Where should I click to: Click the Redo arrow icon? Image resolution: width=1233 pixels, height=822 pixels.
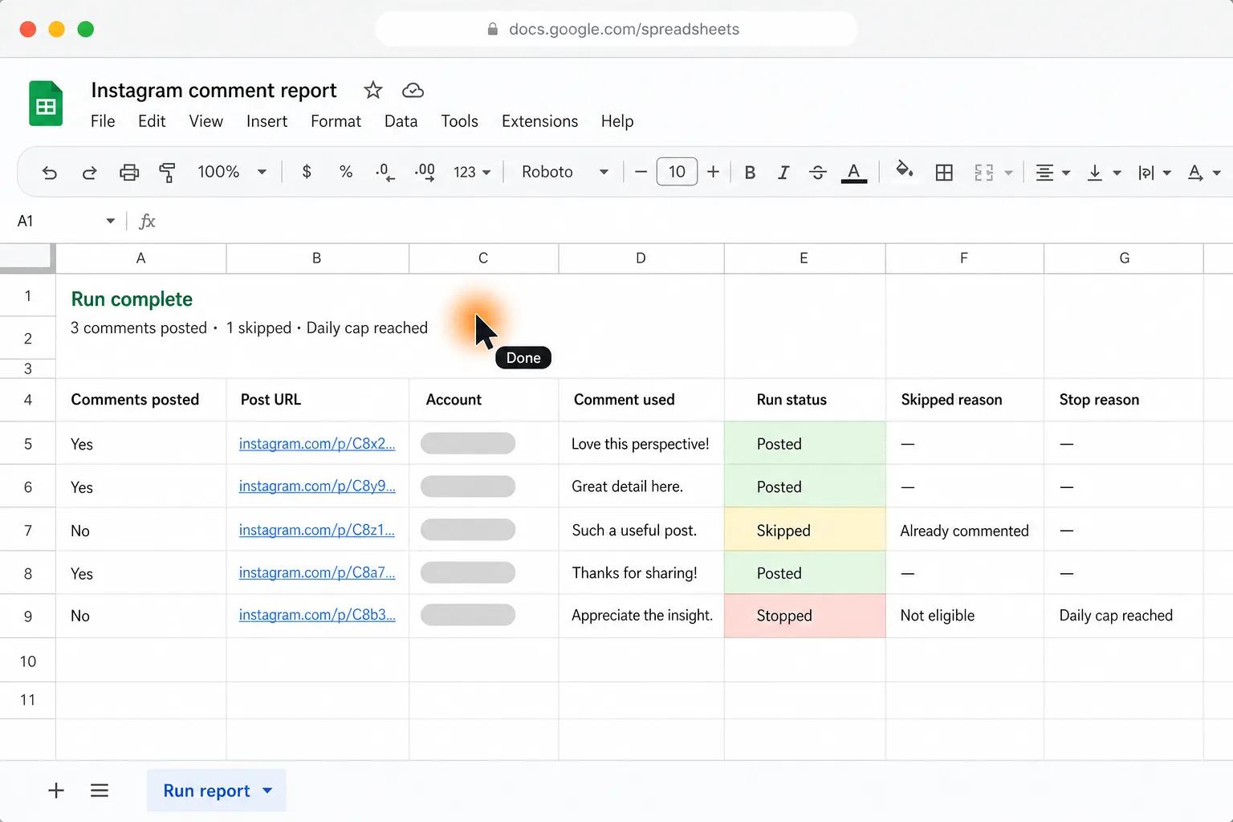point(89,173)
